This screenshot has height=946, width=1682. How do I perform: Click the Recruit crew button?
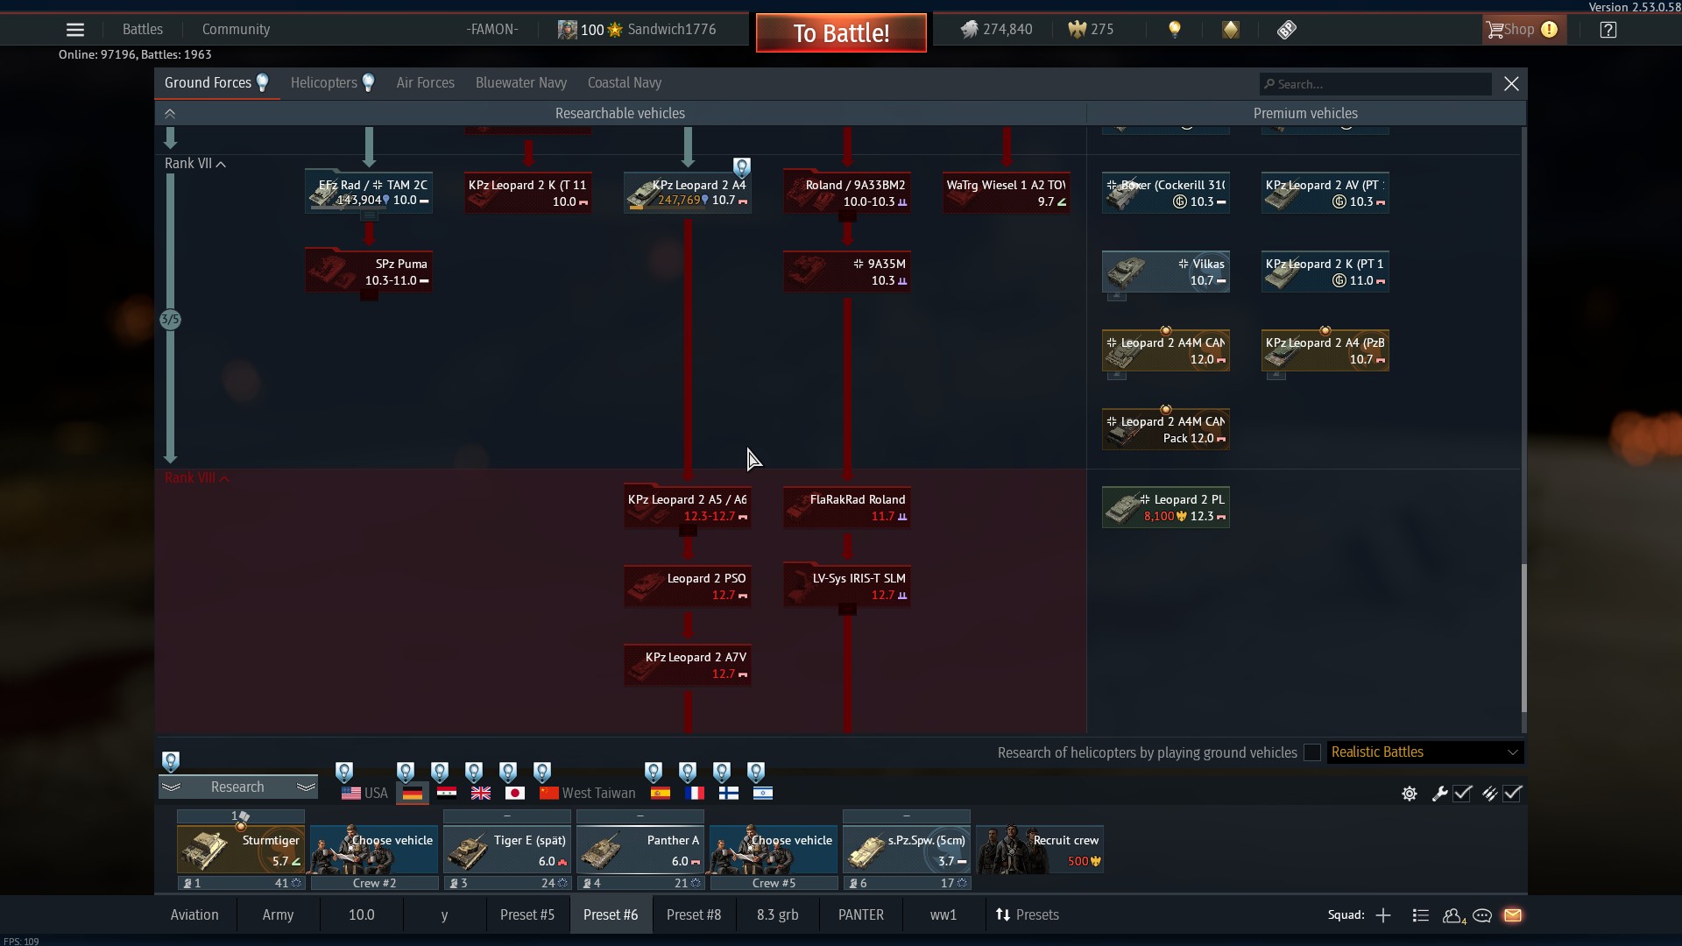pos(1040,850)
